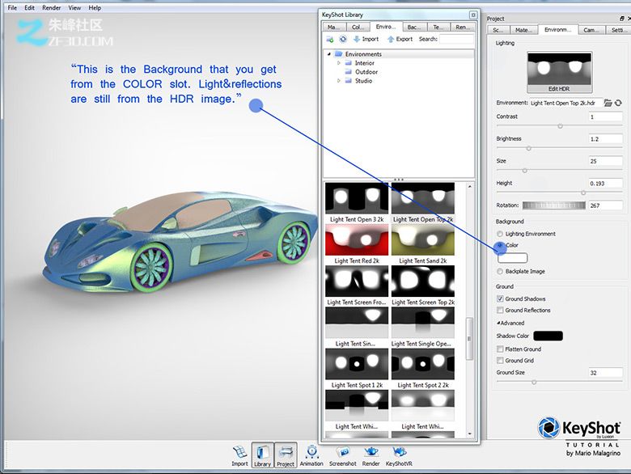Adjust the Contrast slider handle
This screenshot has height=474, width=631.
560,126
